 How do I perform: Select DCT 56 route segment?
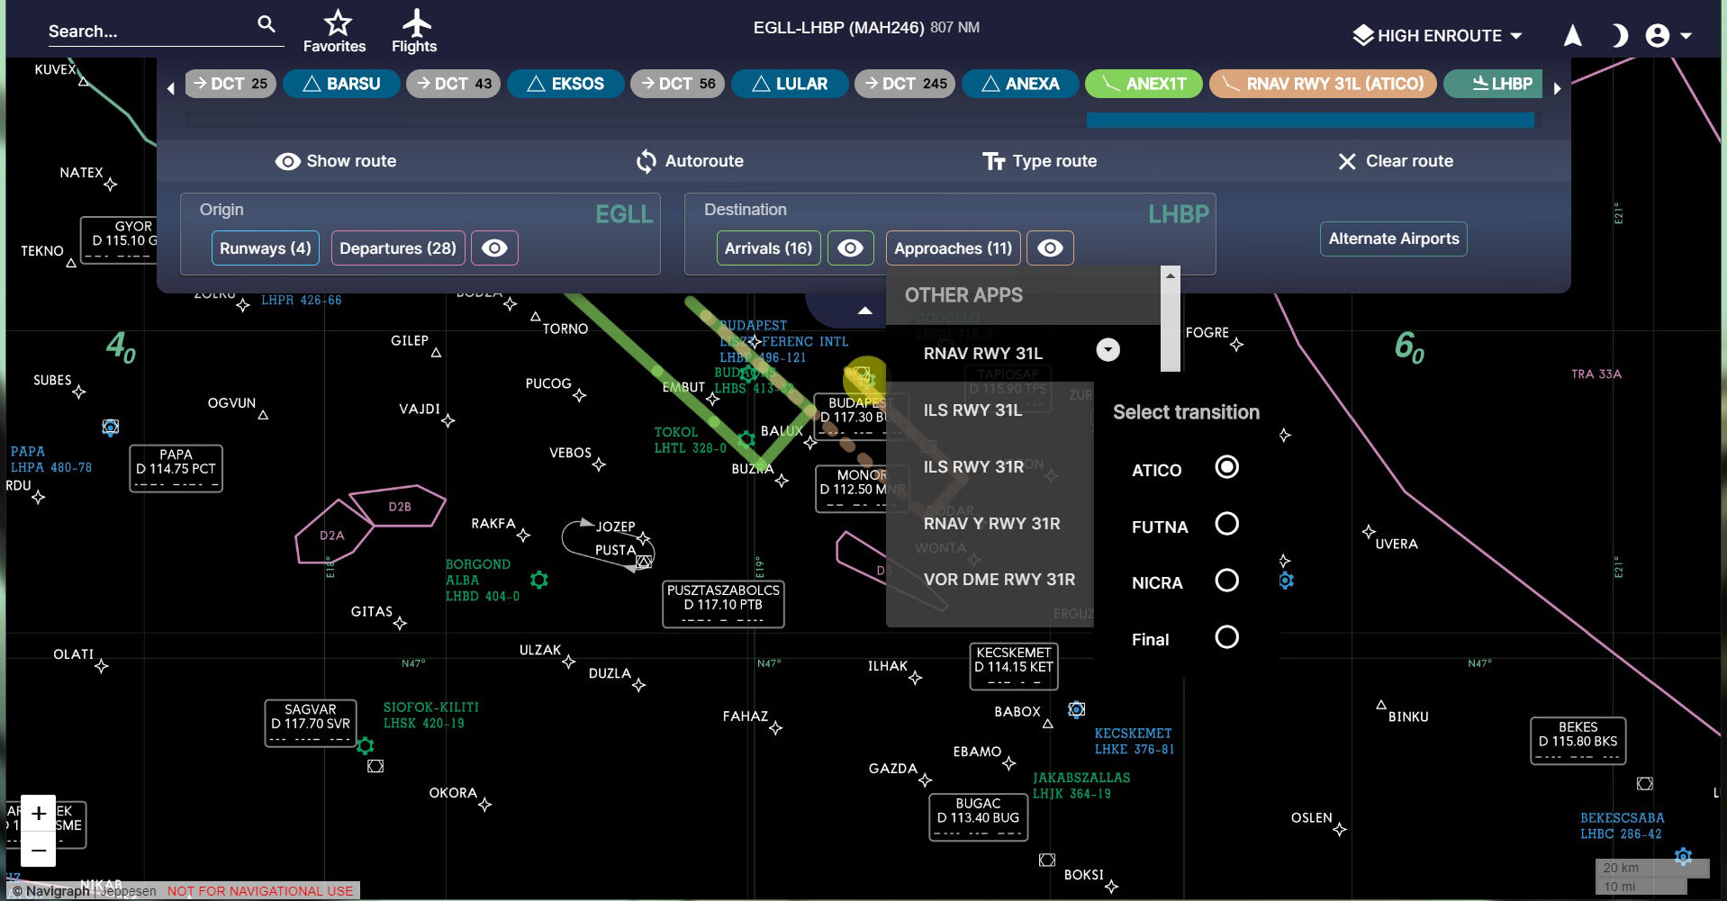pyautogui.click(x=677, y=84)
